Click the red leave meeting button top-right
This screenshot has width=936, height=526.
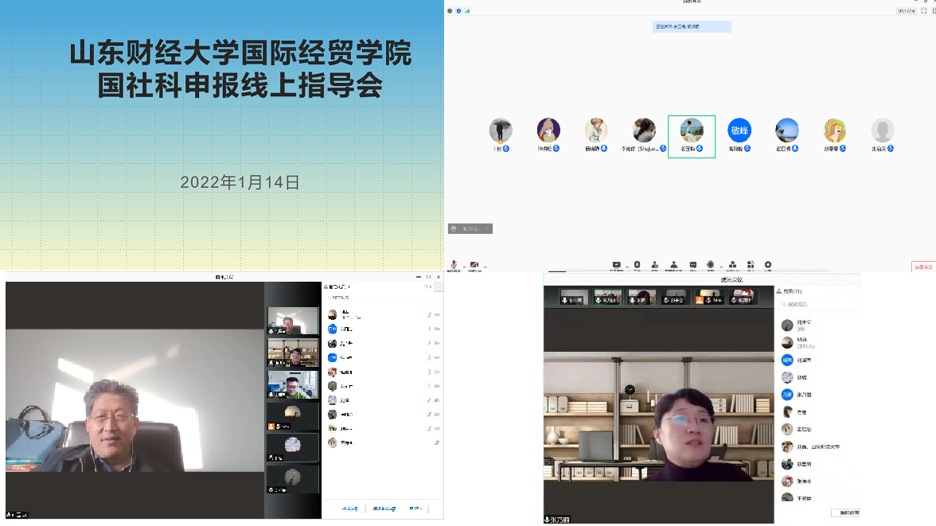[x=923, y=266]
